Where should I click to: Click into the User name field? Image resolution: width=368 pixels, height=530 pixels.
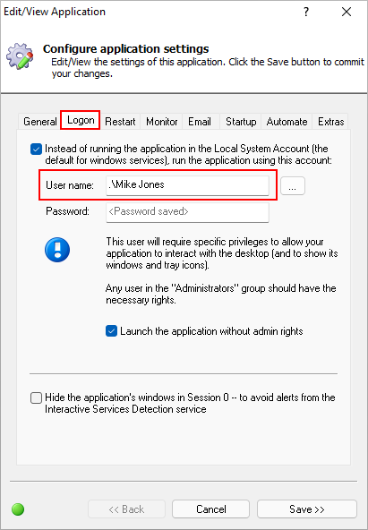[187, 185]
